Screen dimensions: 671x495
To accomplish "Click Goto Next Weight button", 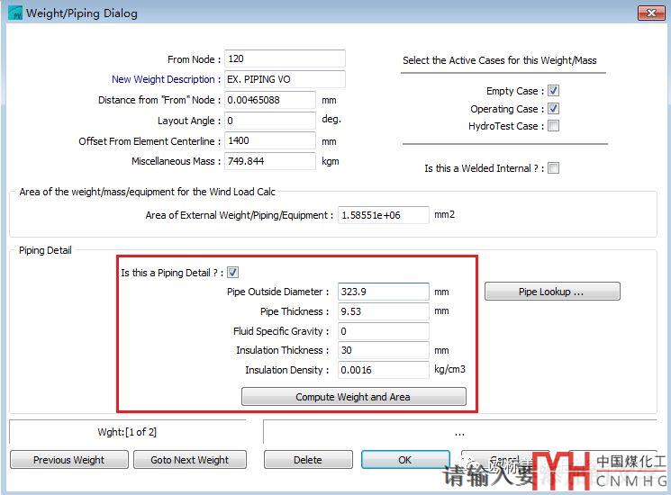I will pyautogui.click(x=189, y=460).
